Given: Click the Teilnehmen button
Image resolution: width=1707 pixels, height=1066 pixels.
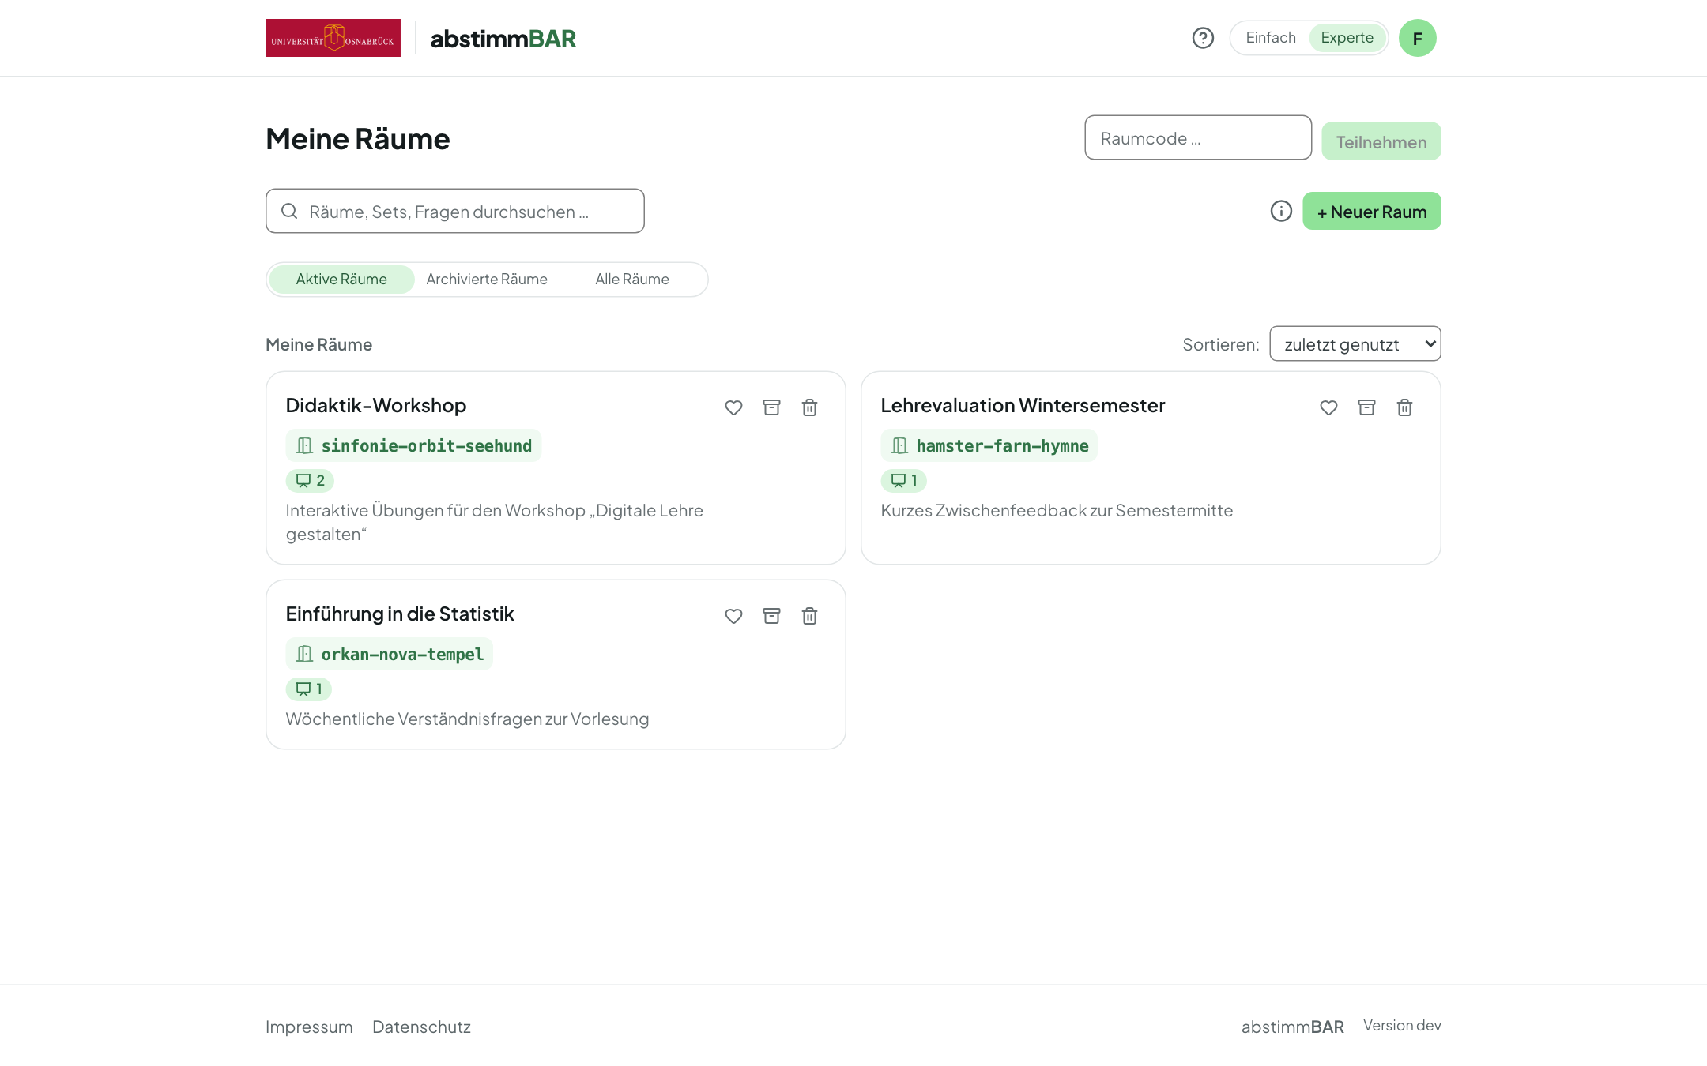Looking at the screenshot, I should [x=1381, y=141].
